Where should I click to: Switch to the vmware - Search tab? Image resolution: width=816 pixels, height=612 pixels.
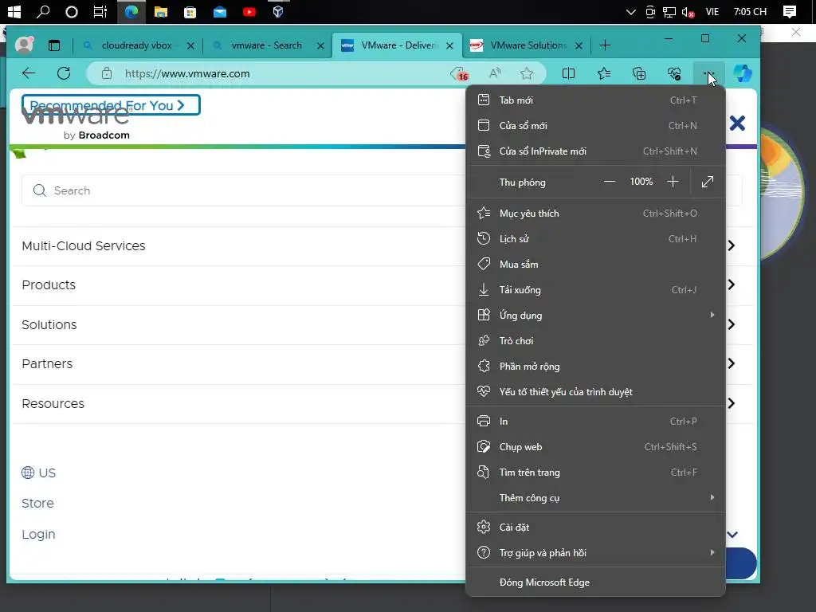pos(266,45)
